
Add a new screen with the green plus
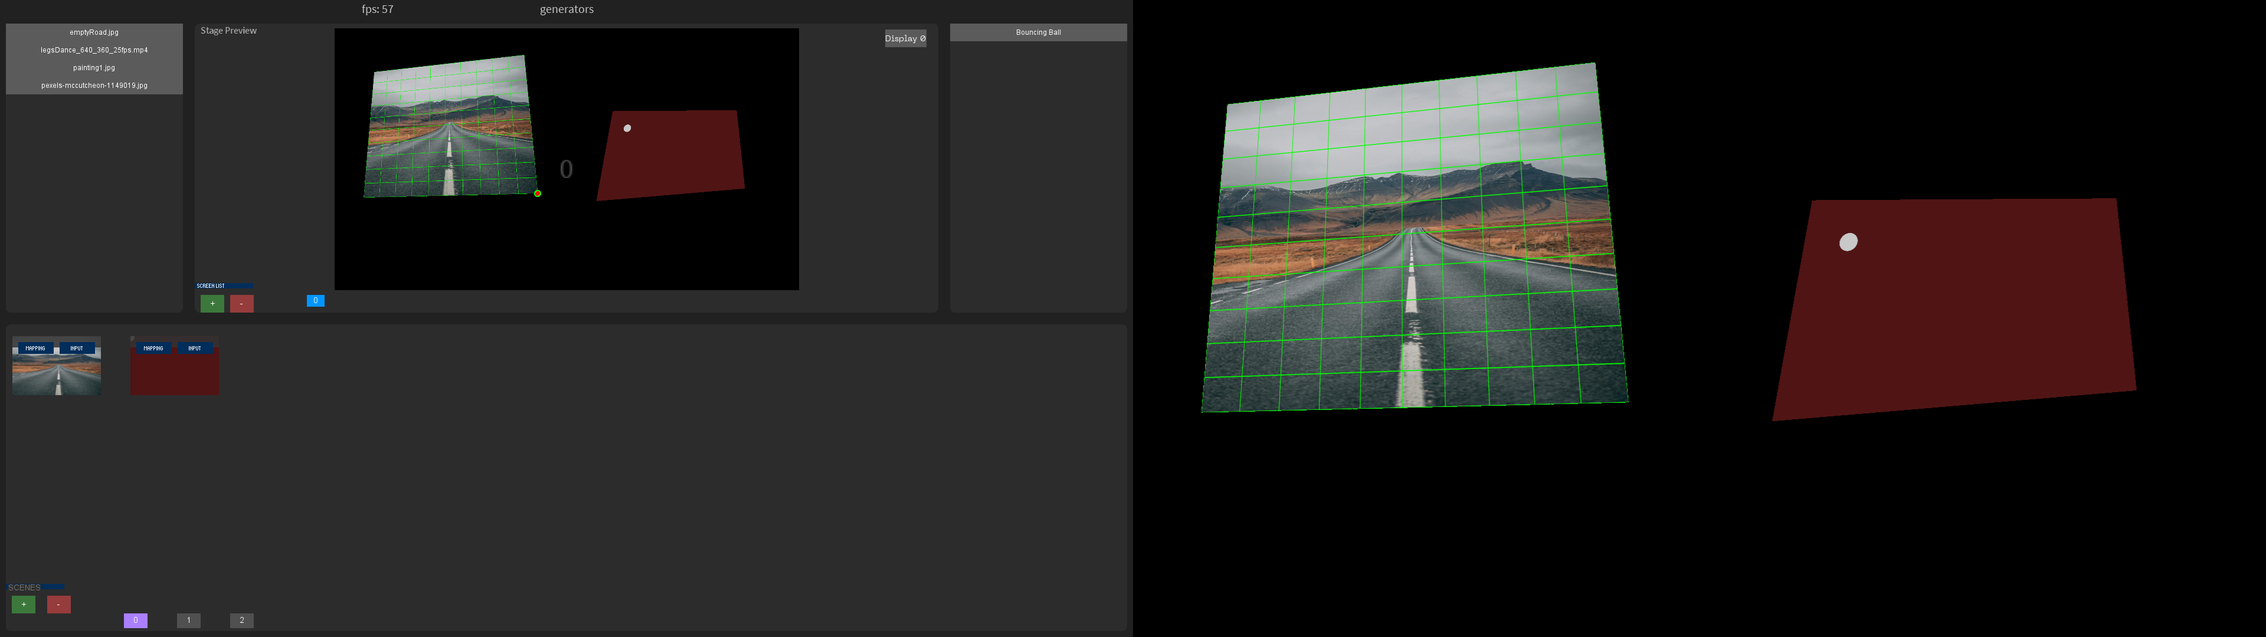coord(212,303)
